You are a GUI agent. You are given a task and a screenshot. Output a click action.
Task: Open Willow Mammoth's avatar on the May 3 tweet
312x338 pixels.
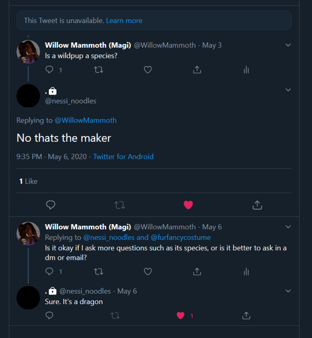coord(28,52)
